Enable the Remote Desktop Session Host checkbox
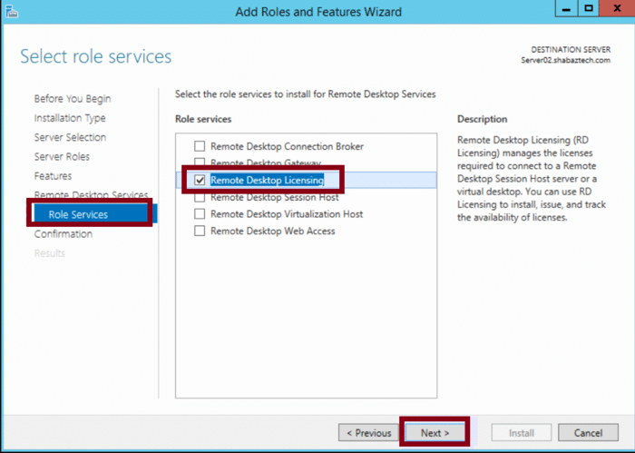Image resolution: width=635 pixels, height=453 pixels. click(x=200, y=197)
